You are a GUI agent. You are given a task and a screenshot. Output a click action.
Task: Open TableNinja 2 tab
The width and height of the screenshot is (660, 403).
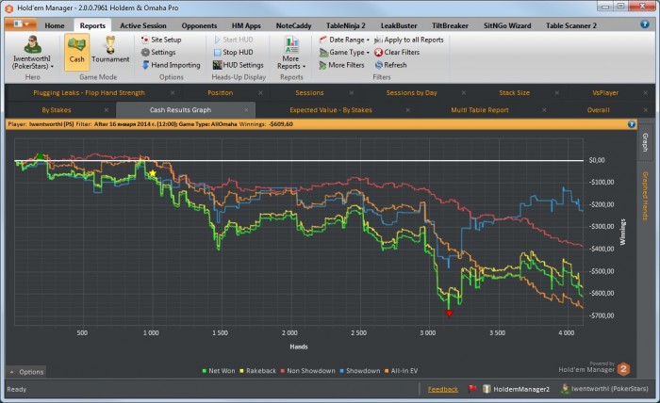pyautogui.click(x=346, y=25)
